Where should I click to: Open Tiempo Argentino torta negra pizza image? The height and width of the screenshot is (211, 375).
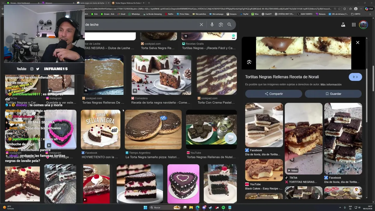[153, 130]
